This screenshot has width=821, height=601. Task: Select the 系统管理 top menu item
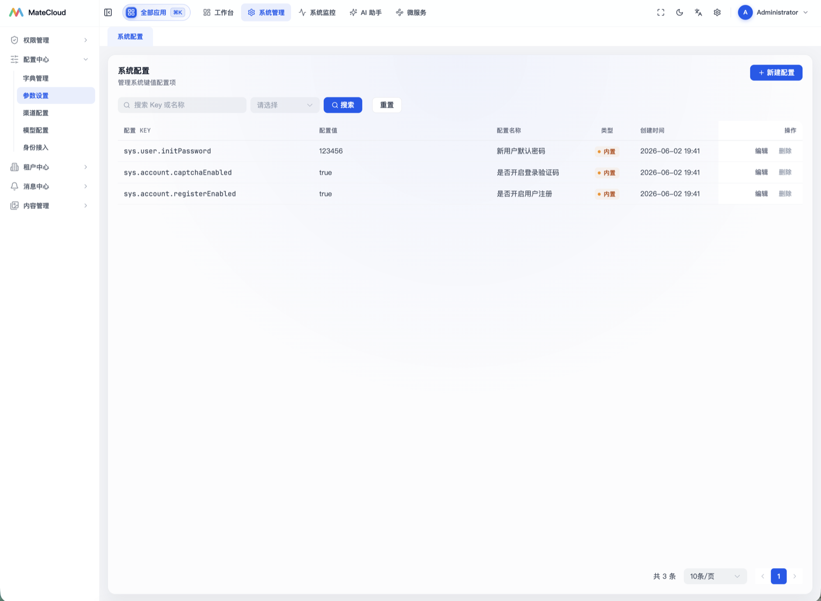pyautogui.click(x=266, y=12)
